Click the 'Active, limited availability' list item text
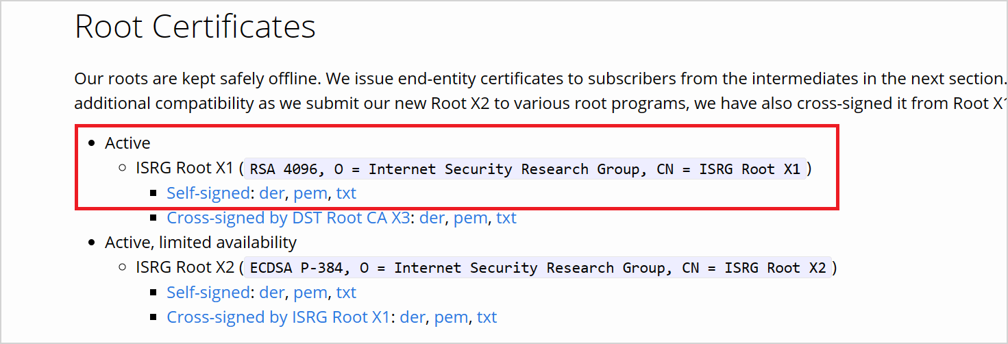The height and width of the screenshot is (344, 1008). click(x=201, y=243)
